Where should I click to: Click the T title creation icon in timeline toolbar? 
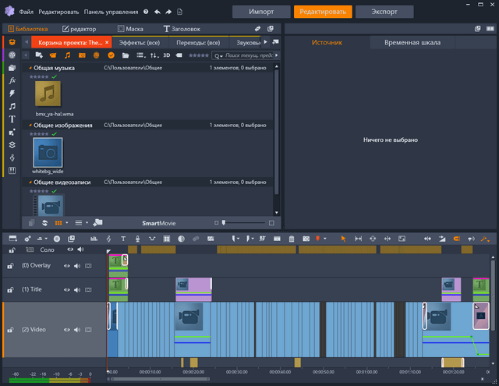(x=122, y=238)
